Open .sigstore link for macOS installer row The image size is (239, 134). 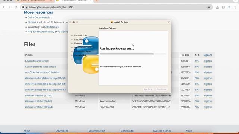click(x=208, y=73)
